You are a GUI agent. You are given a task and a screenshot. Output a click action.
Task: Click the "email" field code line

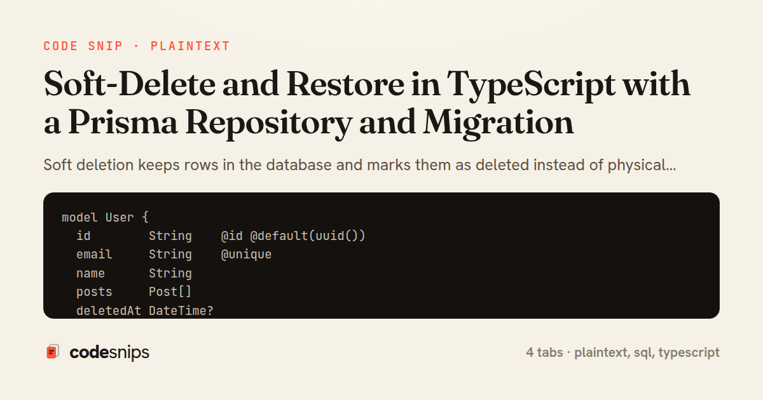[x=174, y=255]
